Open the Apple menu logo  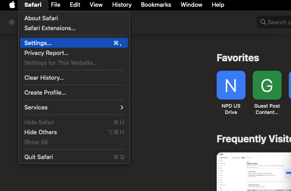click(x=12, y=5)
